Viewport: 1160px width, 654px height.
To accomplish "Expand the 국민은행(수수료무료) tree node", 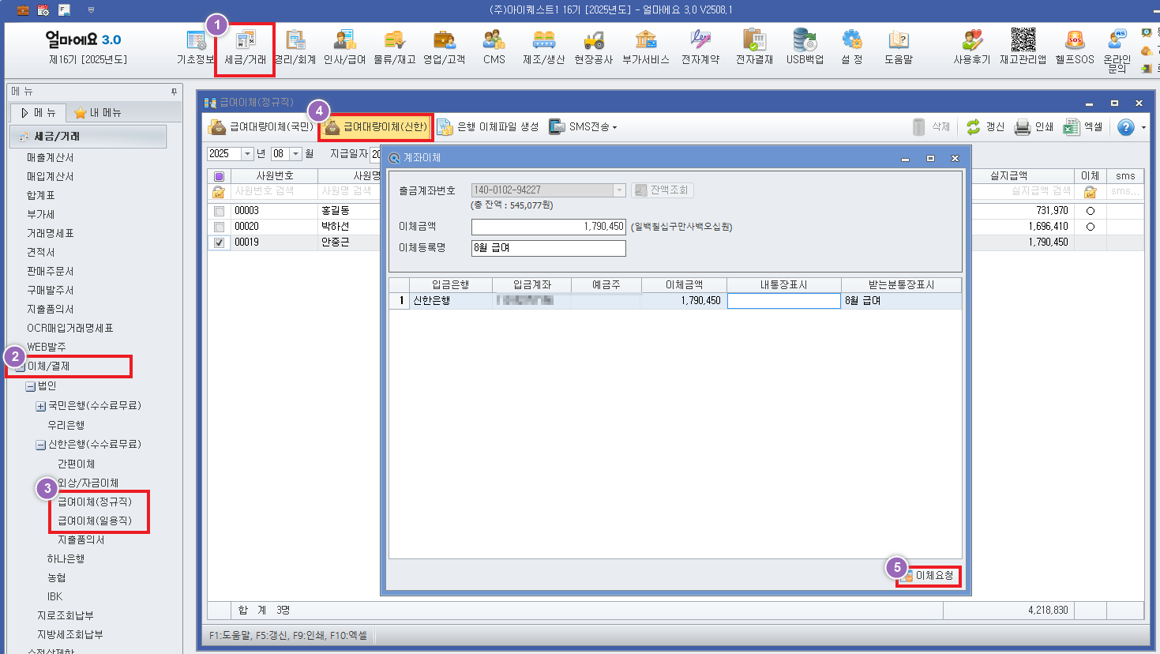I will tap(40, 406).
